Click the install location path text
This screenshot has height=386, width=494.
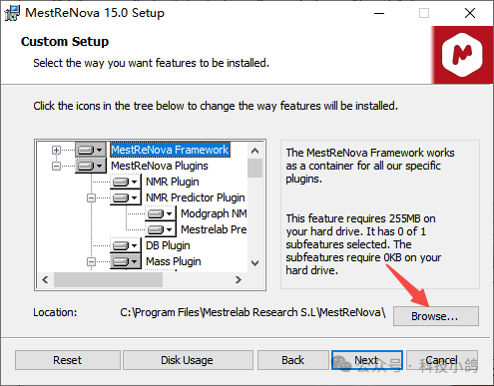252,312
